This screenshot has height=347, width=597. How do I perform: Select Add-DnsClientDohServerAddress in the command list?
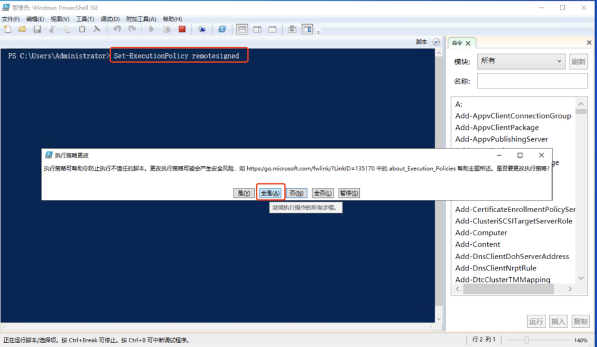click(512, 256)
